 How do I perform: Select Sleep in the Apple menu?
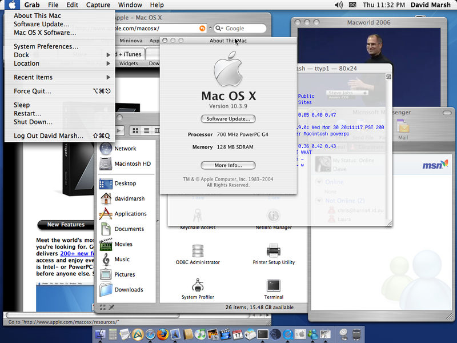coord(60,105)
